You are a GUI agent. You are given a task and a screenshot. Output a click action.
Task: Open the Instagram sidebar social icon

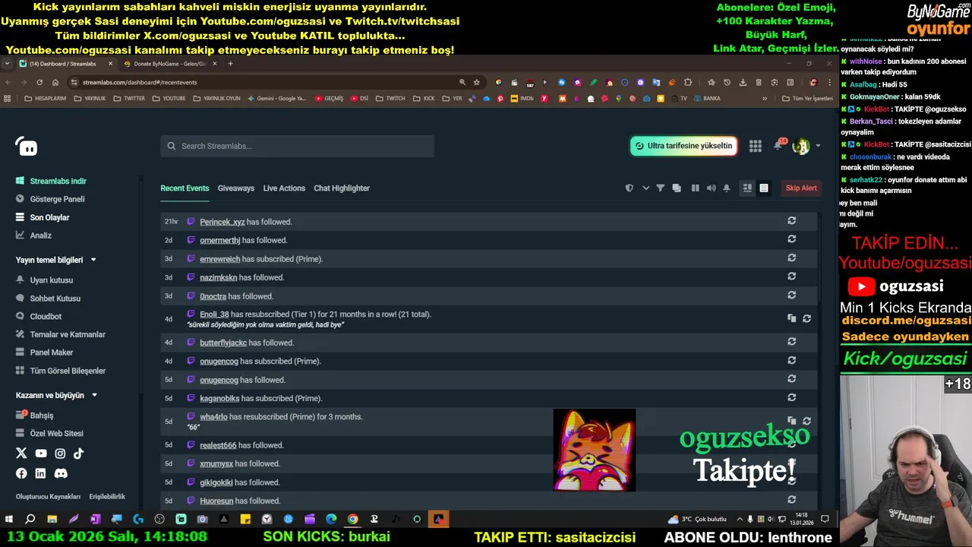coord(60,454)
